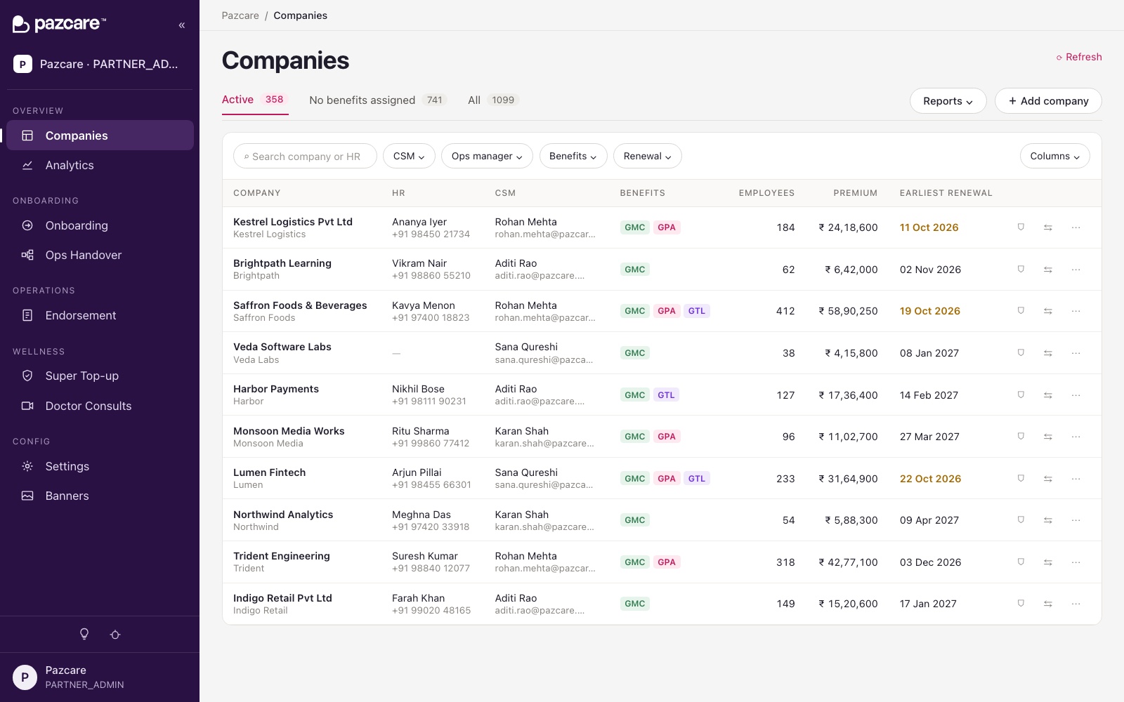Switch to the Active tab
The width and height of the screenshot is (1124, 702).
[x=254, y=100]
